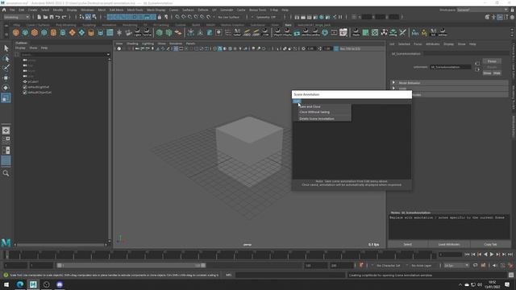Select pCube1 in the Outliner
Image resolution: width=516 pixels, height=290 pixels.
pos(33,81)
